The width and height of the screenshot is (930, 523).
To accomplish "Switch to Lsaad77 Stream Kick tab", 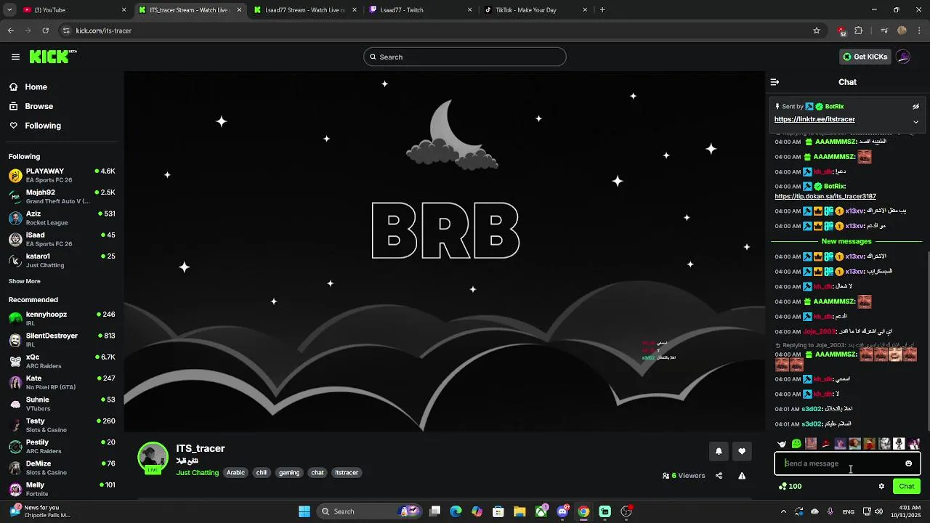I will point(305,10).
